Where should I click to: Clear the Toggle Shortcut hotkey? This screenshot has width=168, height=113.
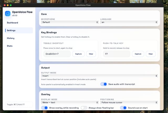coord(91,54)
